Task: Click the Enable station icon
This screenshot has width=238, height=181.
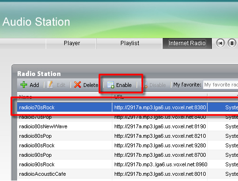Action: (110, 85)
